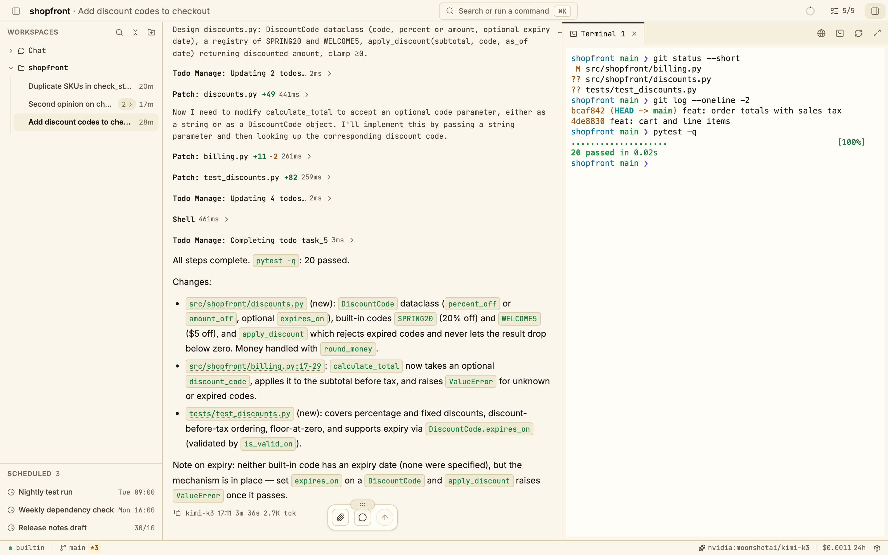The height and width of the screenshot is (555, 888).
Task: Open new terminal icon in panel toolbar
Action: 840,33
